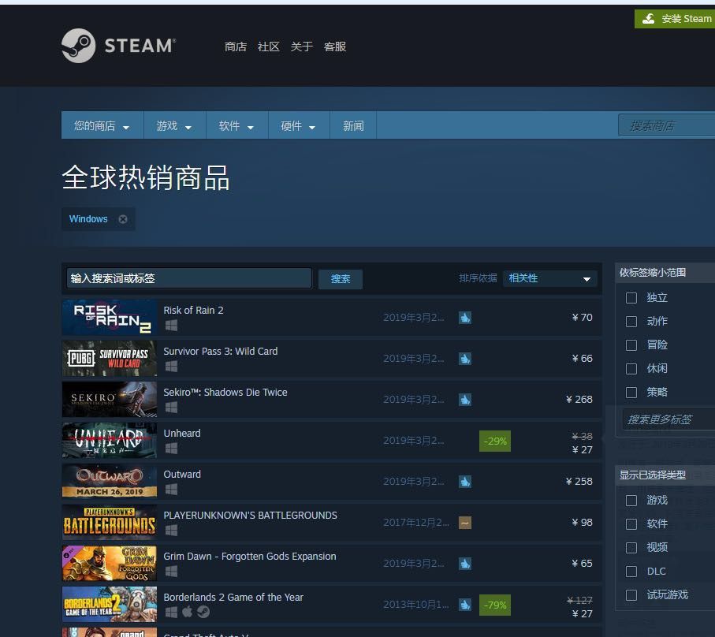
Task: Click review icon on Sekiro row
Action: click(x=465, y=400)
